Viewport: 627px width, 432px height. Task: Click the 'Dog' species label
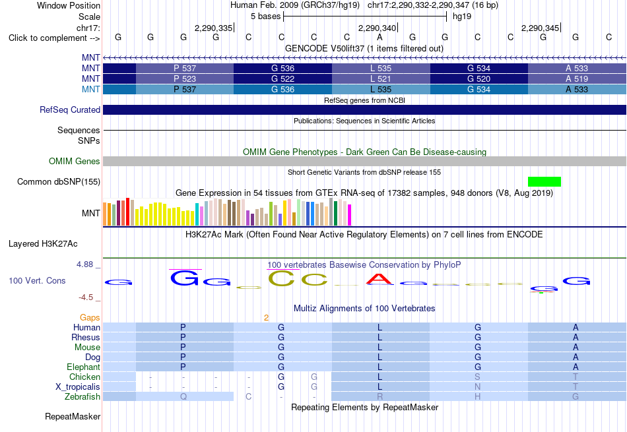tap(92, 357)
